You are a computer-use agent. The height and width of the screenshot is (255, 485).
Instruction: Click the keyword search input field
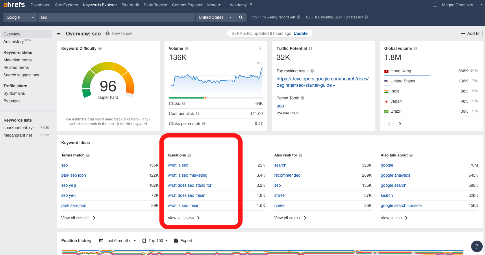tap(116, 17)
